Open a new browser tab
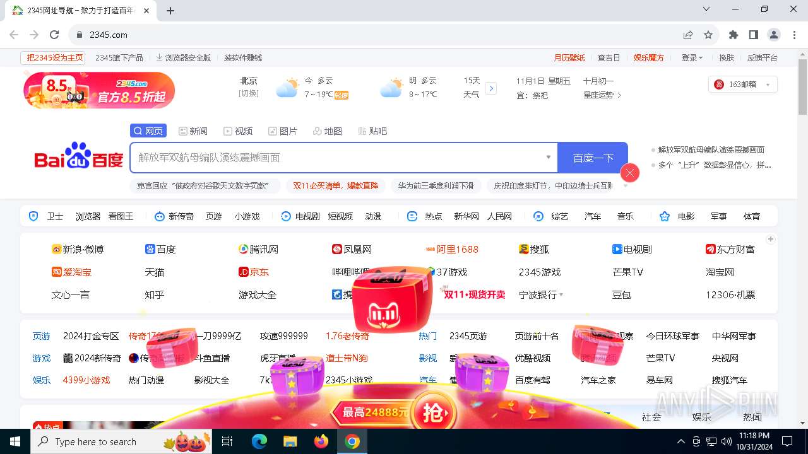 [x=170, y=11]
